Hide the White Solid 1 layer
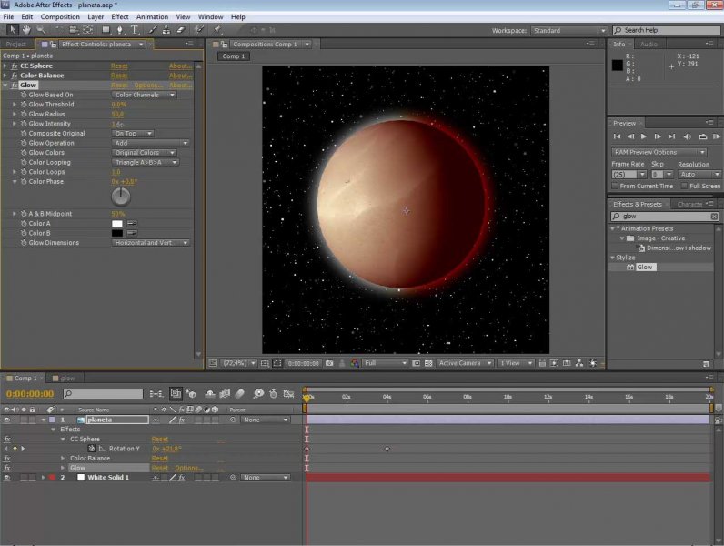 [7, 477]
